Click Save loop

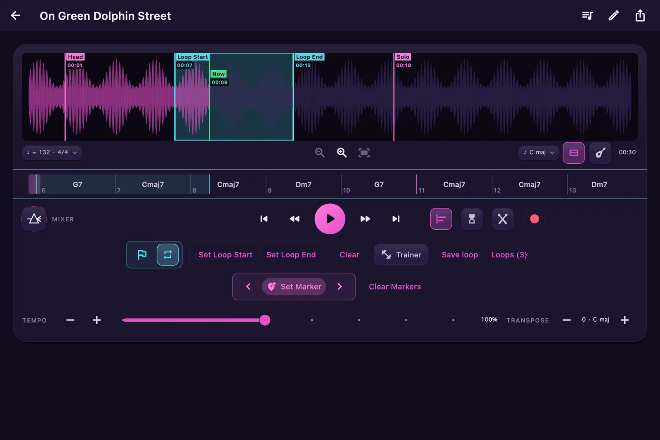[x=460, y=255]
